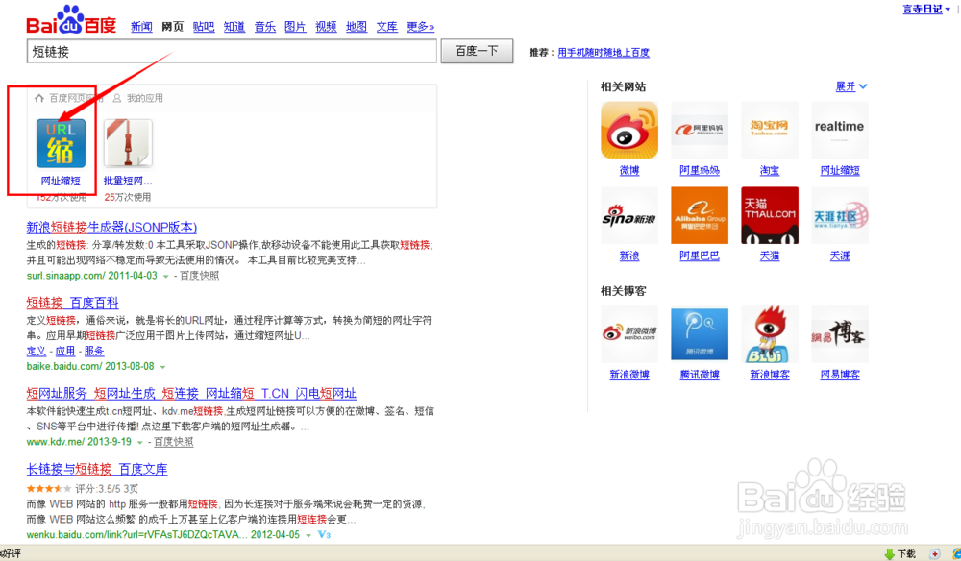Click the 下载 text in status bar

point(906,554)
